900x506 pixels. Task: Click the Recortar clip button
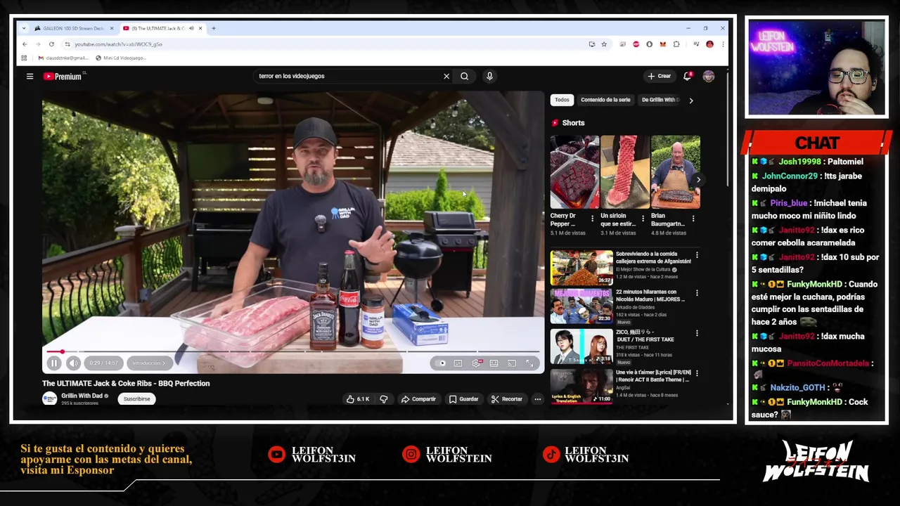507,399
